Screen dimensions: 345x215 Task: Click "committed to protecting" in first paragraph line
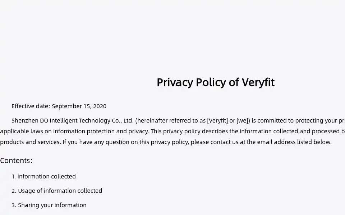276,120
